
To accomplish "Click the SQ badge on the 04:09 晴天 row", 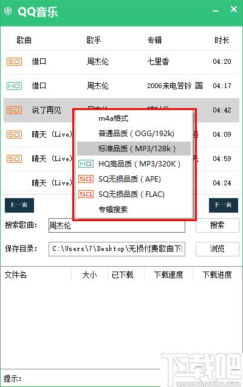I will [x=15, y=134].
